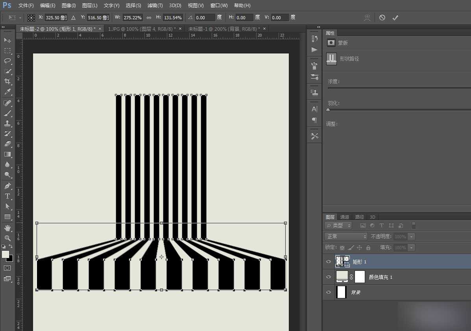Cancel the transform operation

[382, 18]
